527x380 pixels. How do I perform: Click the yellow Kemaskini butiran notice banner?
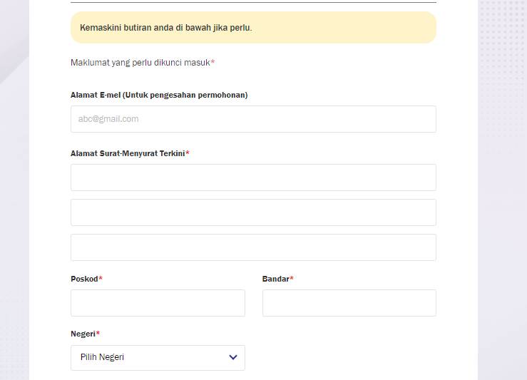coord(253,28)
